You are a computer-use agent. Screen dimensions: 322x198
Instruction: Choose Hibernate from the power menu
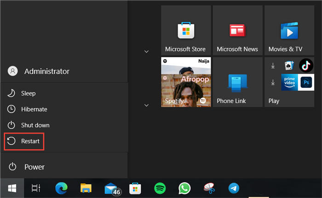click(34, 109)
